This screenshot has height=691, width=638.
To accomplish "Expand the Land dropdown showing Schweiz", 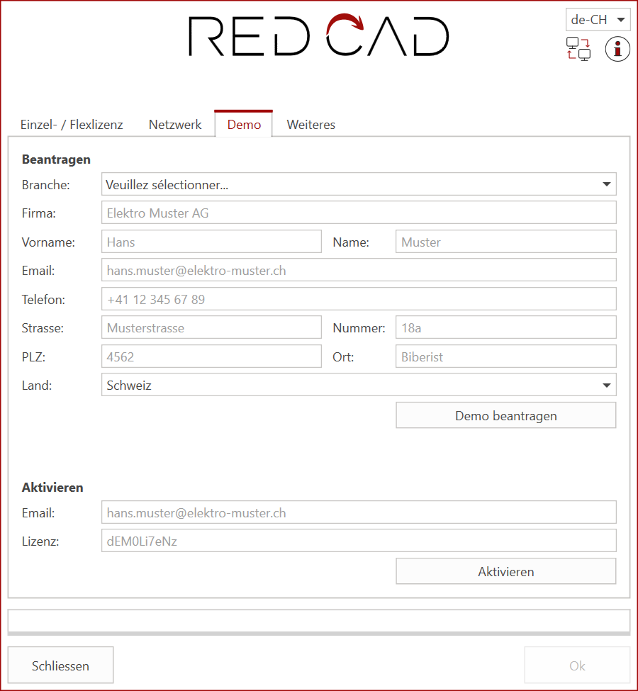I will (x=359, y=385).
